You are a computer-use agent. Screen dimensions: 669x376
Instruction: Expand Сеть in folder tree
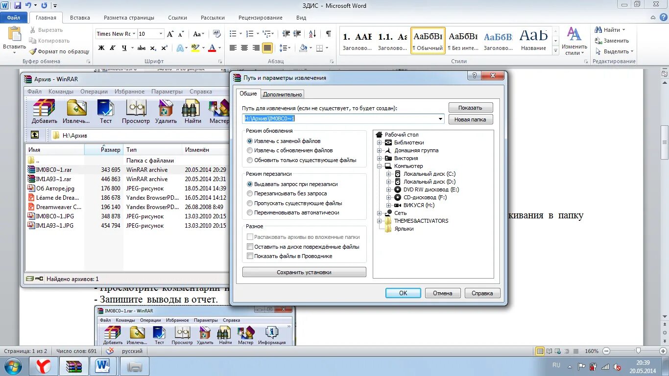pos(380,213)
